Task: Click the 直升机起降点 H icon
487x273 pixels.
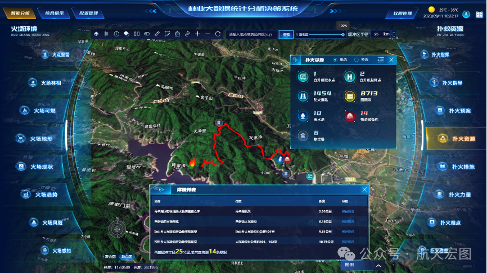Action: (x=349, y=76)
